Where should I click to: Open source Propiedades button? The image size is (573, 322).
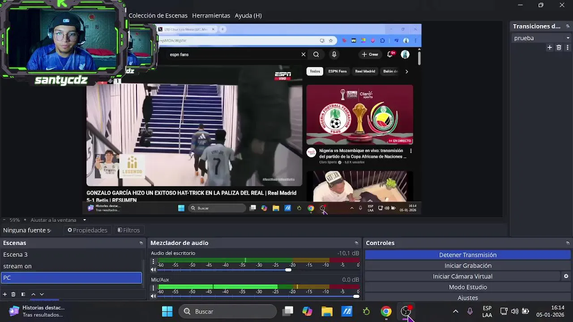(x=87, y=230)
